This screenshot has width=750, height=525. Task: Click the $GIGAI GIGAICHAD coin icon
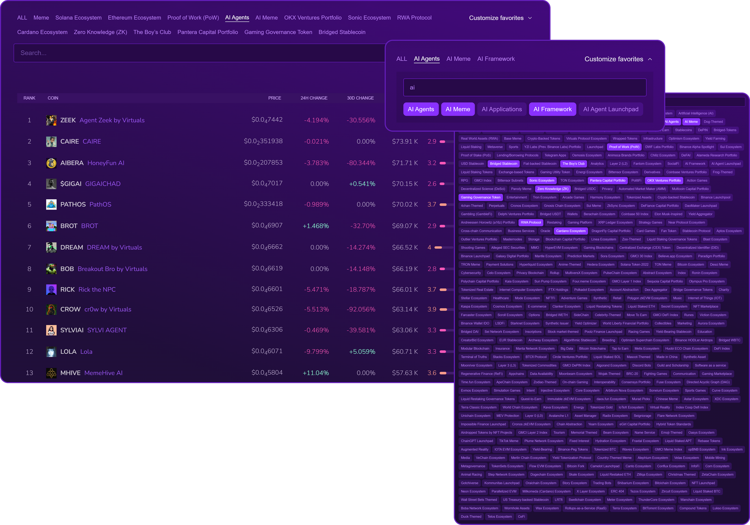(x=51, y=184)
